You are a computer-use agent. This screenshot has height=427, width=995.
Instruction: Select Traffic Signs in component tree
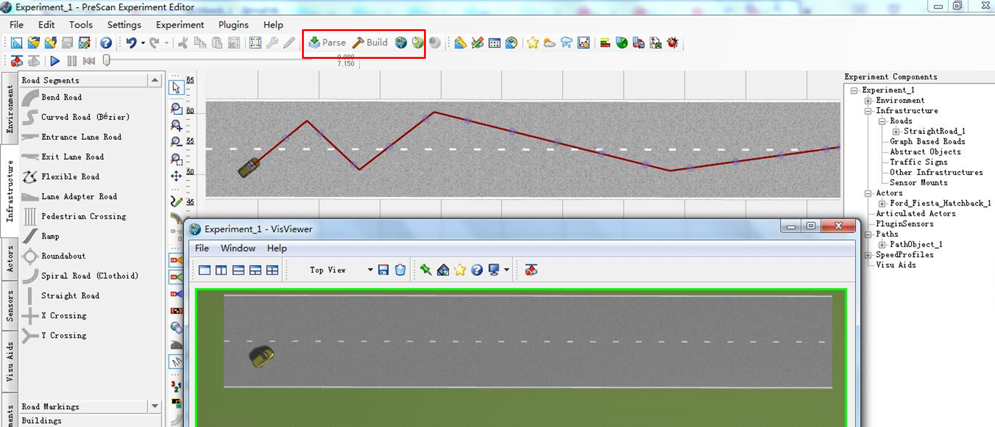click(919, 162)
